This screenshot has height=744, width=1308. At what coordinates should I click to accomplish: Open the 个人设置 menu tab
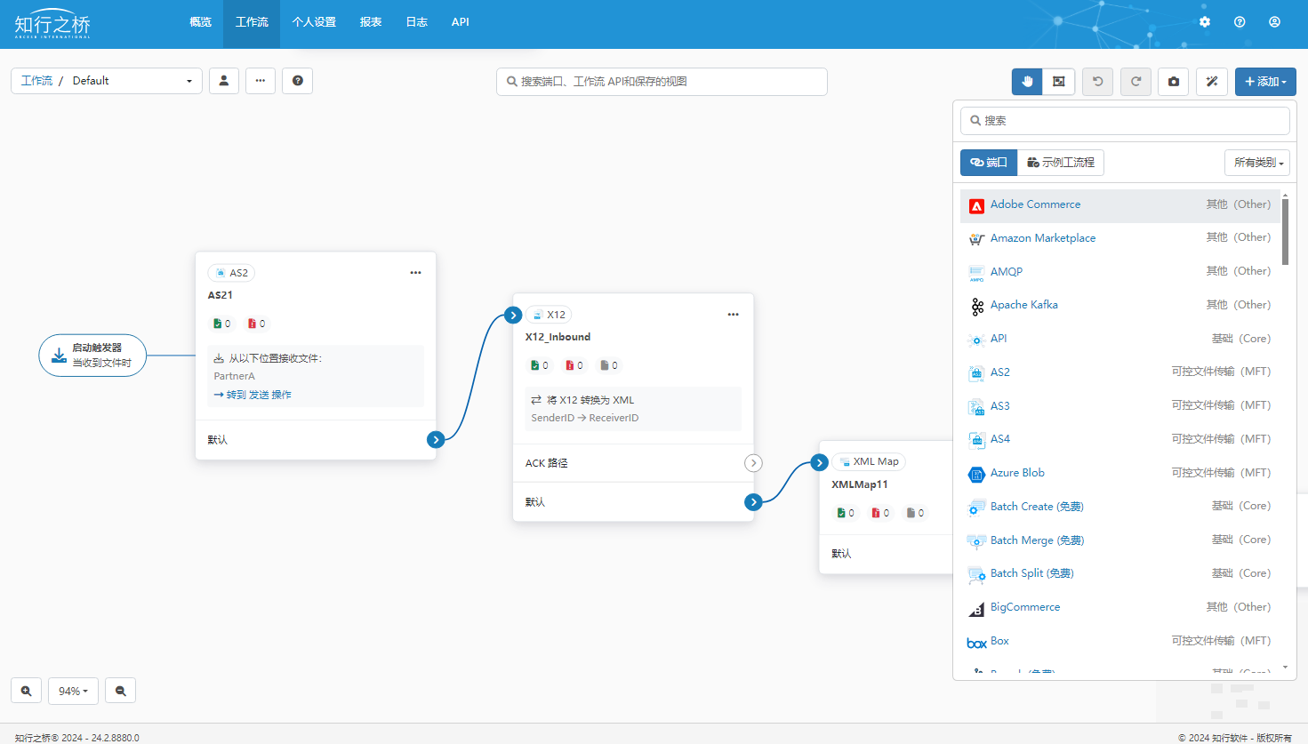pyautogui.click(x=314, y=22)
